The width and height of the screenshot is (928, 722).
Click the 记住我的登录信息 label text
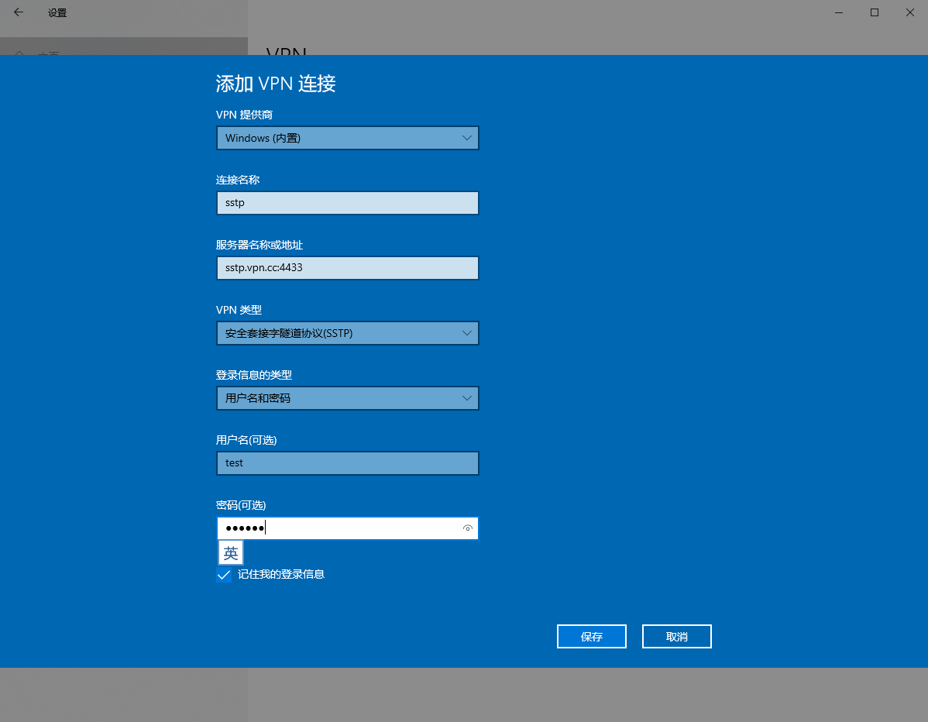280,575
